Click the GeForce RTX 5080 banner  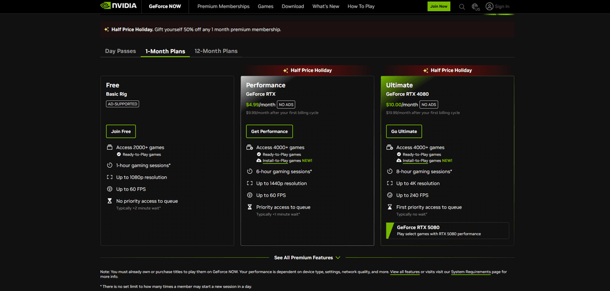point(446,231)
